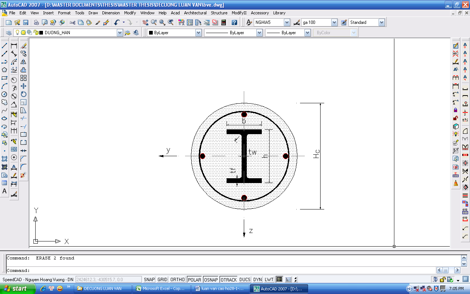470x294 pixels.
Task: Select the Circle draw tool
Action: [4, 94]
